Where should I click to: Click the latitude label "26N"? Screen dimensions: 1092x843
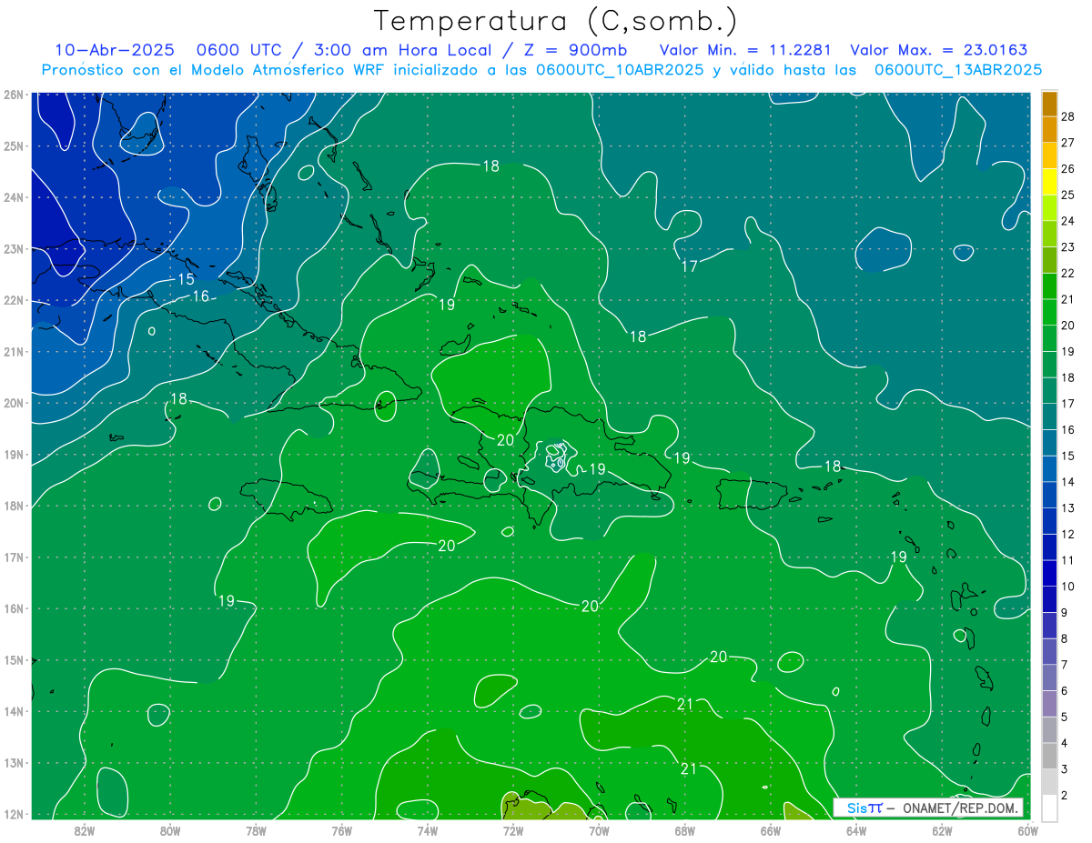[x=13, y=95]
